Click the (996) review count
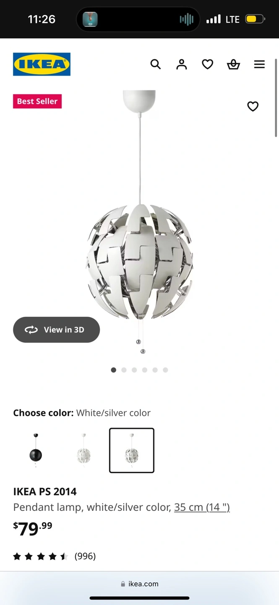The height and width of the screenshot is (605, 279). point(85,556)
